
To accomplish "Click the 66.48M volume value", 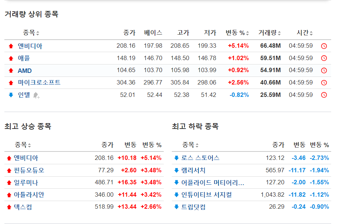I will [x=270, y=46].
